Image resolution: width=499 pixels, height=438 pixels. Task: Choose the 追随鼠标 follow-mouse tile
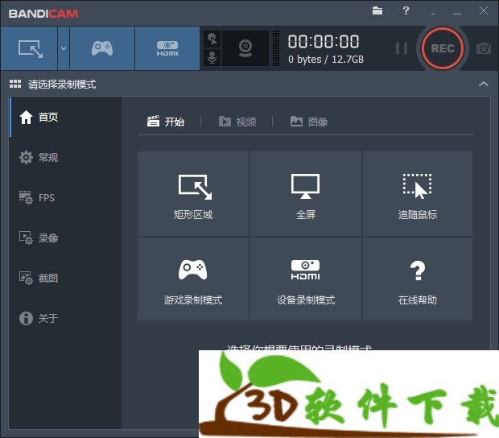pos(418,193)
